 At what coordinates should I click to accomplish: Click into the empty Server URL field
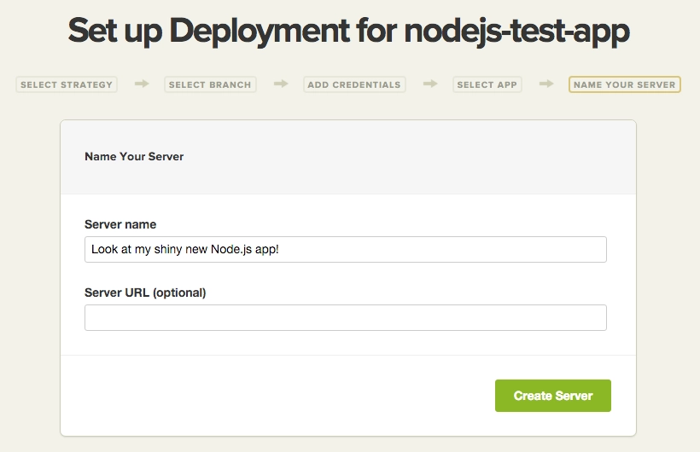pos(345,318)
